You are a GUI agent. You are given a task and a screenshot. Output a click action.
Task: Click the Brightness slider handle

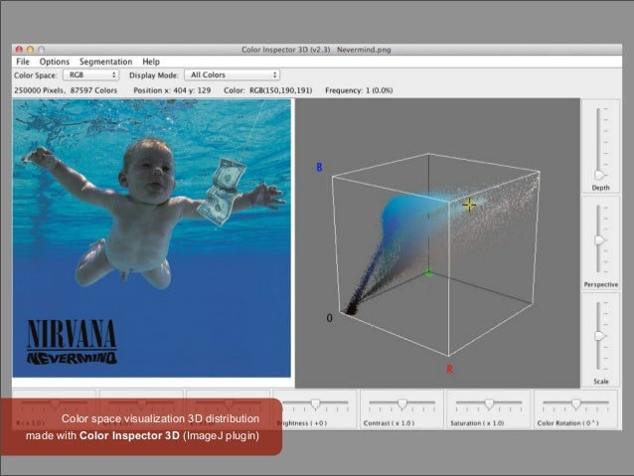point(315,403)
